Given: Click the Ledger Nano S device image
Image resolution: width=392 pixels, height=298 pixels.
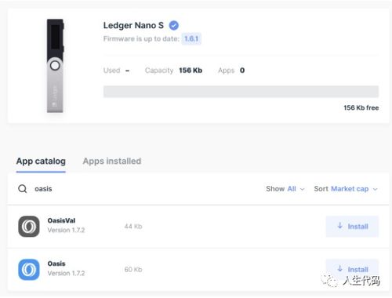Looking at the screenshot, I should 55,66.
